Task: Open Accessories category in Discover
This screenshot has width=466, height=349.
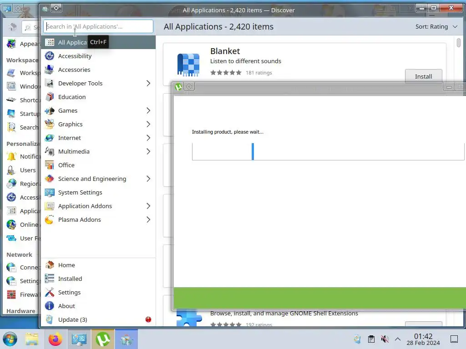Action: click(x=98, y=70)
